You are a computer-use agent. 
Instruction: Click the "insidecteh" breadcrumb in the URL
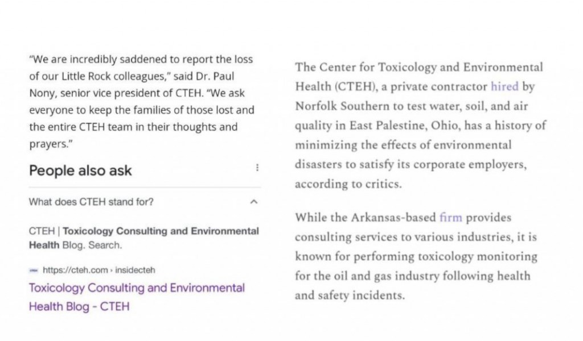point(135,271)
